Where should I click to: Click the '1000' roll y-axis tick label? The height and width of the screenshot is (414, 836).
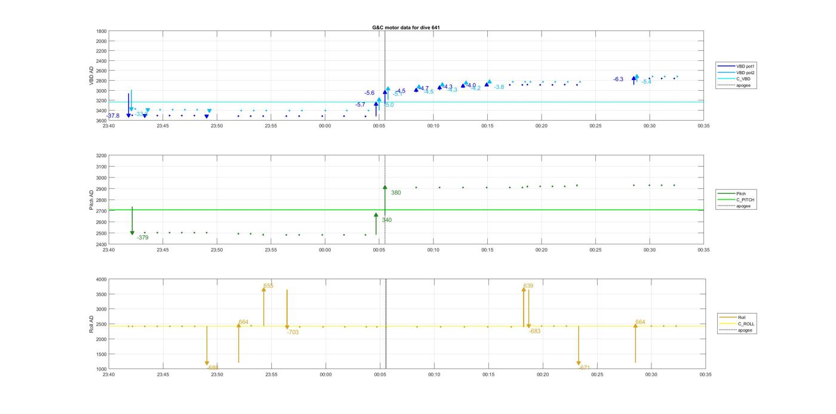102,369
